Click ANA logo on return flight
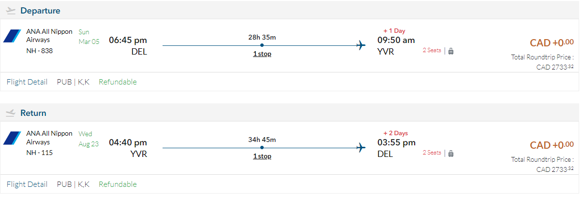Screen dimensions: 583x197 (x=12, y=139)
